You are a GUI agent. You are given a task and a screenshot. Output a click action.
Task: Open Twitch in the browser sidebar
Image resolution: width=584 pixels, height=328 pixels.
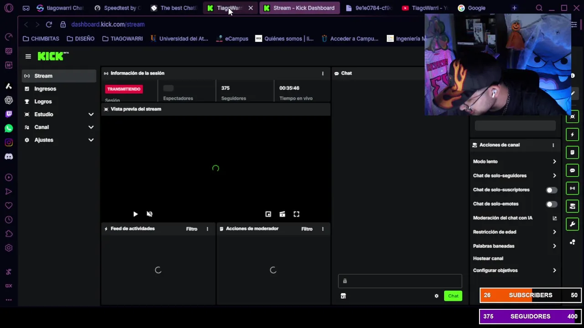coord(9,114)
